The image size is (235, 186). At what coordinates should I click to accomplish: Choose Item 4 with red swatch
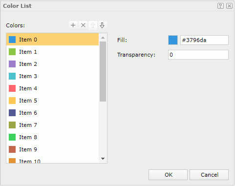[x=52, y=88]
